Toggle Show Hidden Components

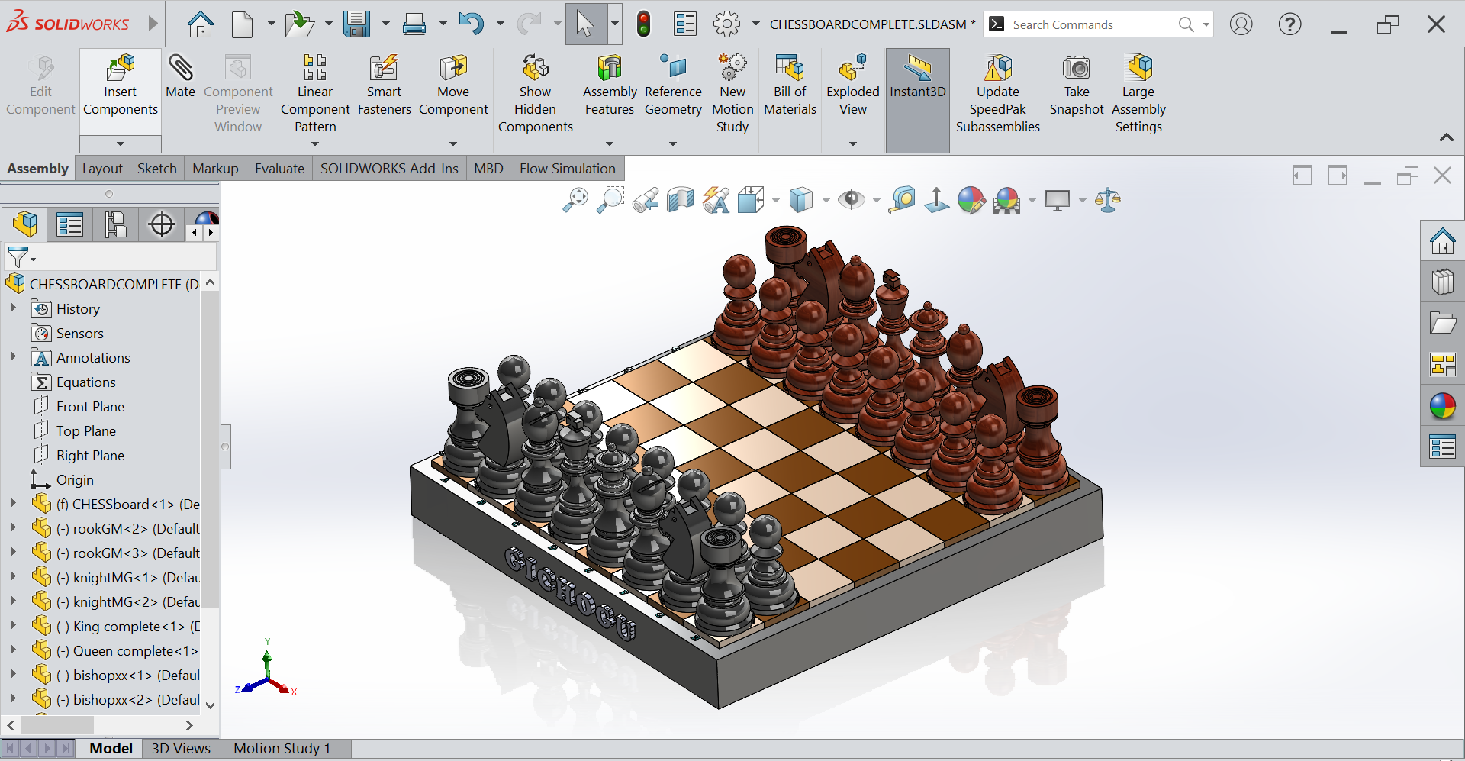point(536,94)
